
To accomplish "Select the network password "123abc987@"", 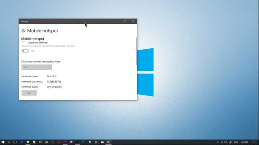I will point(54,81).
